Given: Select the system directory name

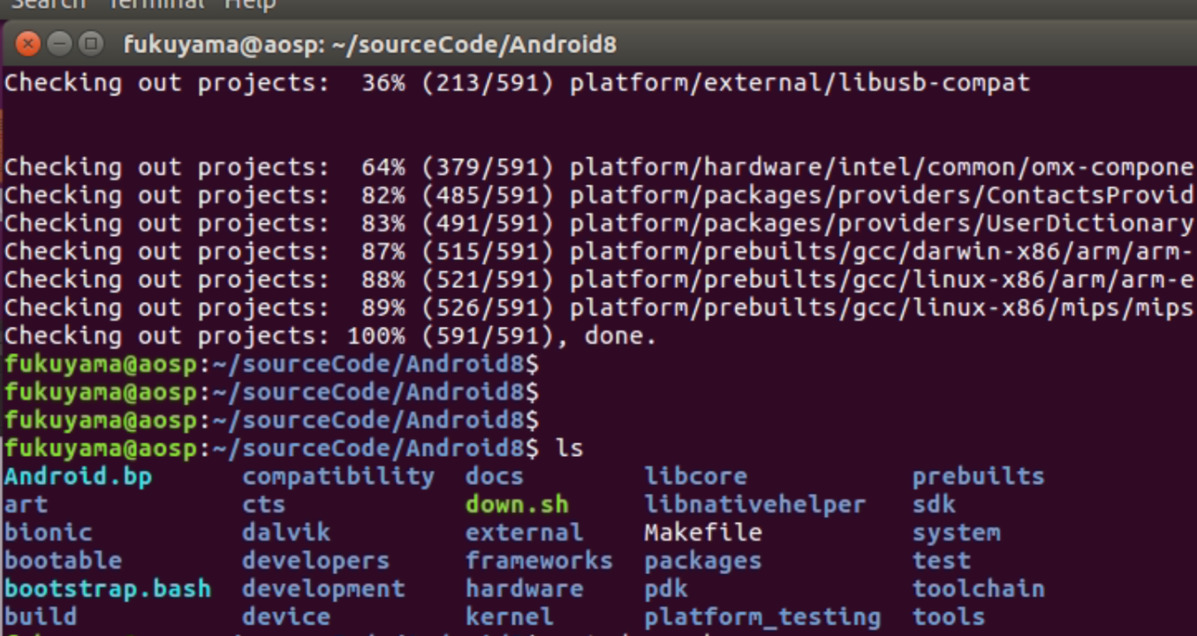Looking at the screenshot, I should (956, 534).
